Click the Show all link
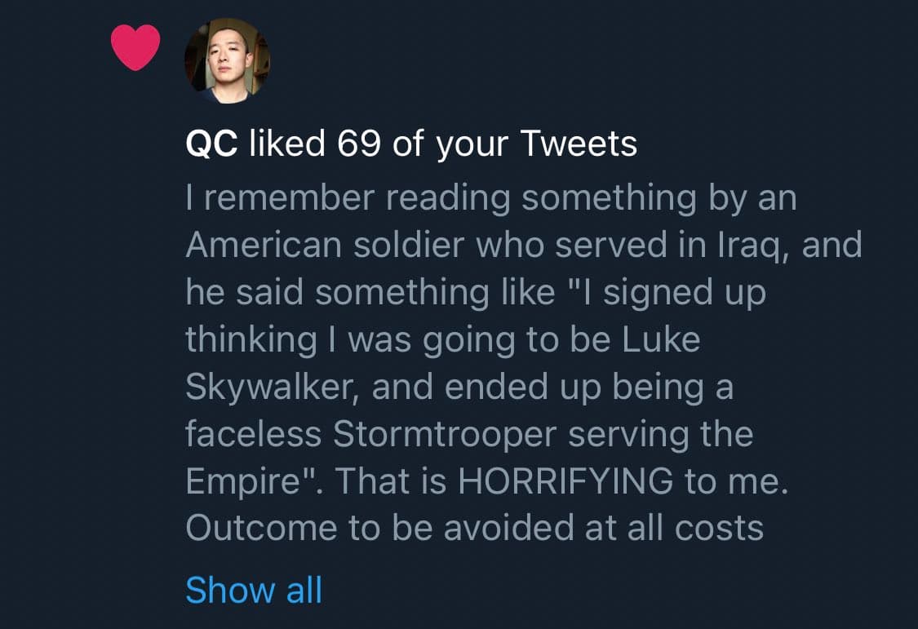918x629 pixels. (x=254, y=589)
